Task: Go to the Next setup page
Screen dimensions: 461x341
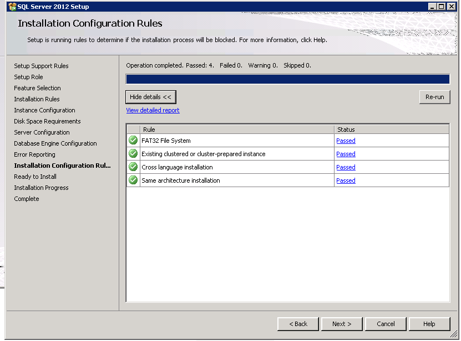Action: point(342,324)
